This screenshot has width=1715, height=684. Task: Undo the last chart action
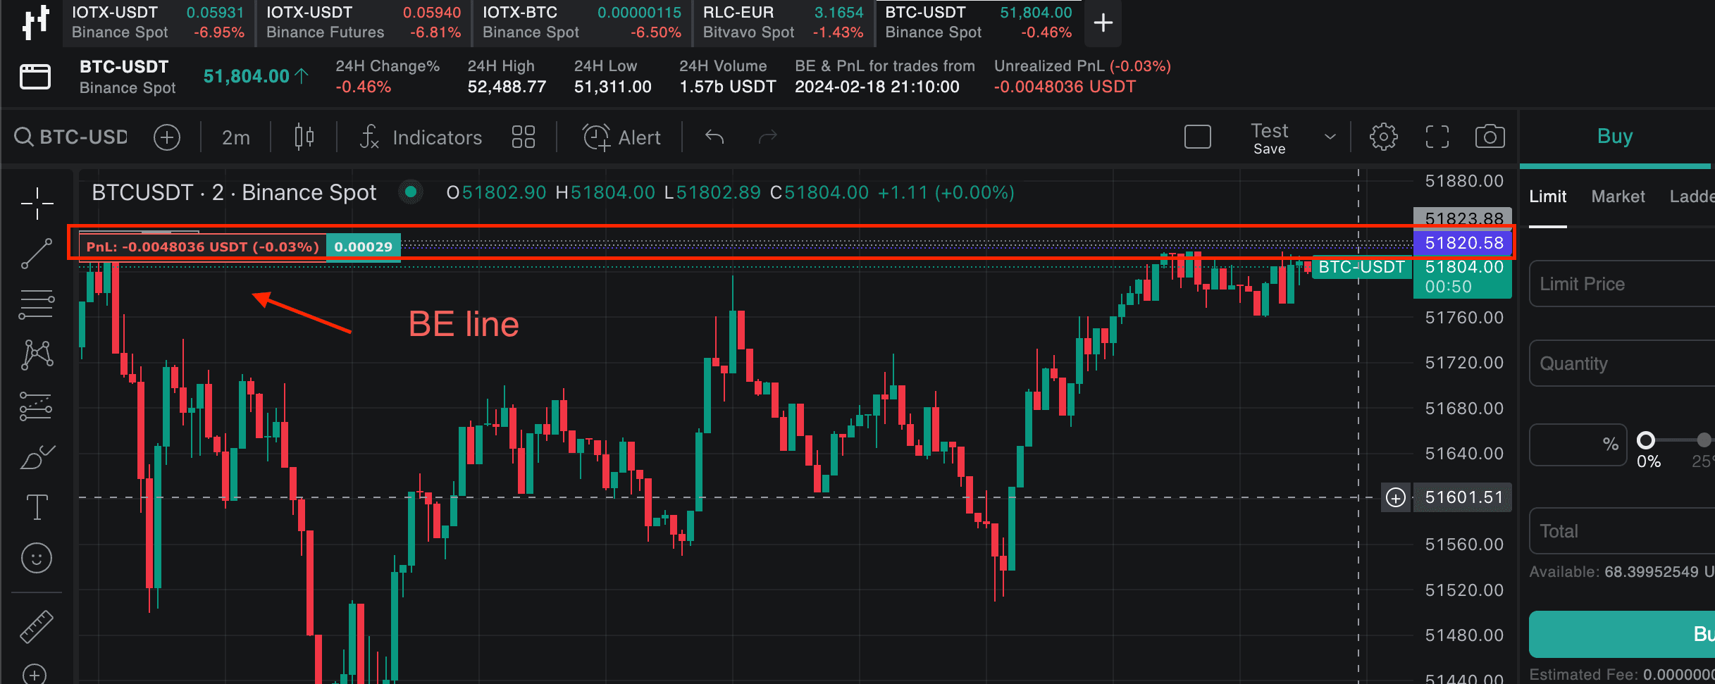tap(714, 137)
